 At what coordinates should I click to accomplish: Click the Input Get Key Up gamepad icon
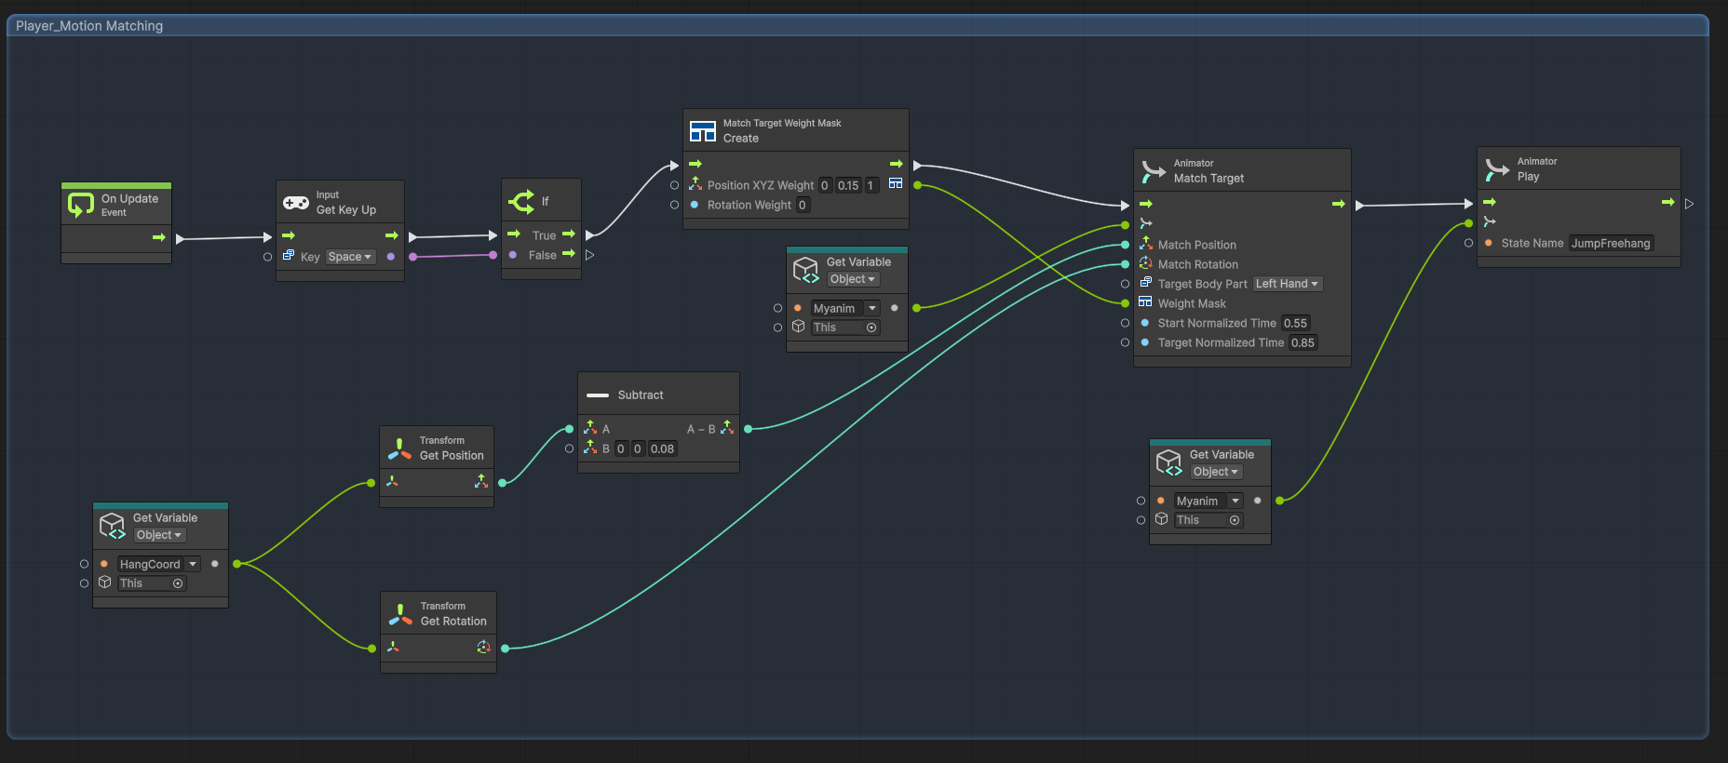[296, 203]
